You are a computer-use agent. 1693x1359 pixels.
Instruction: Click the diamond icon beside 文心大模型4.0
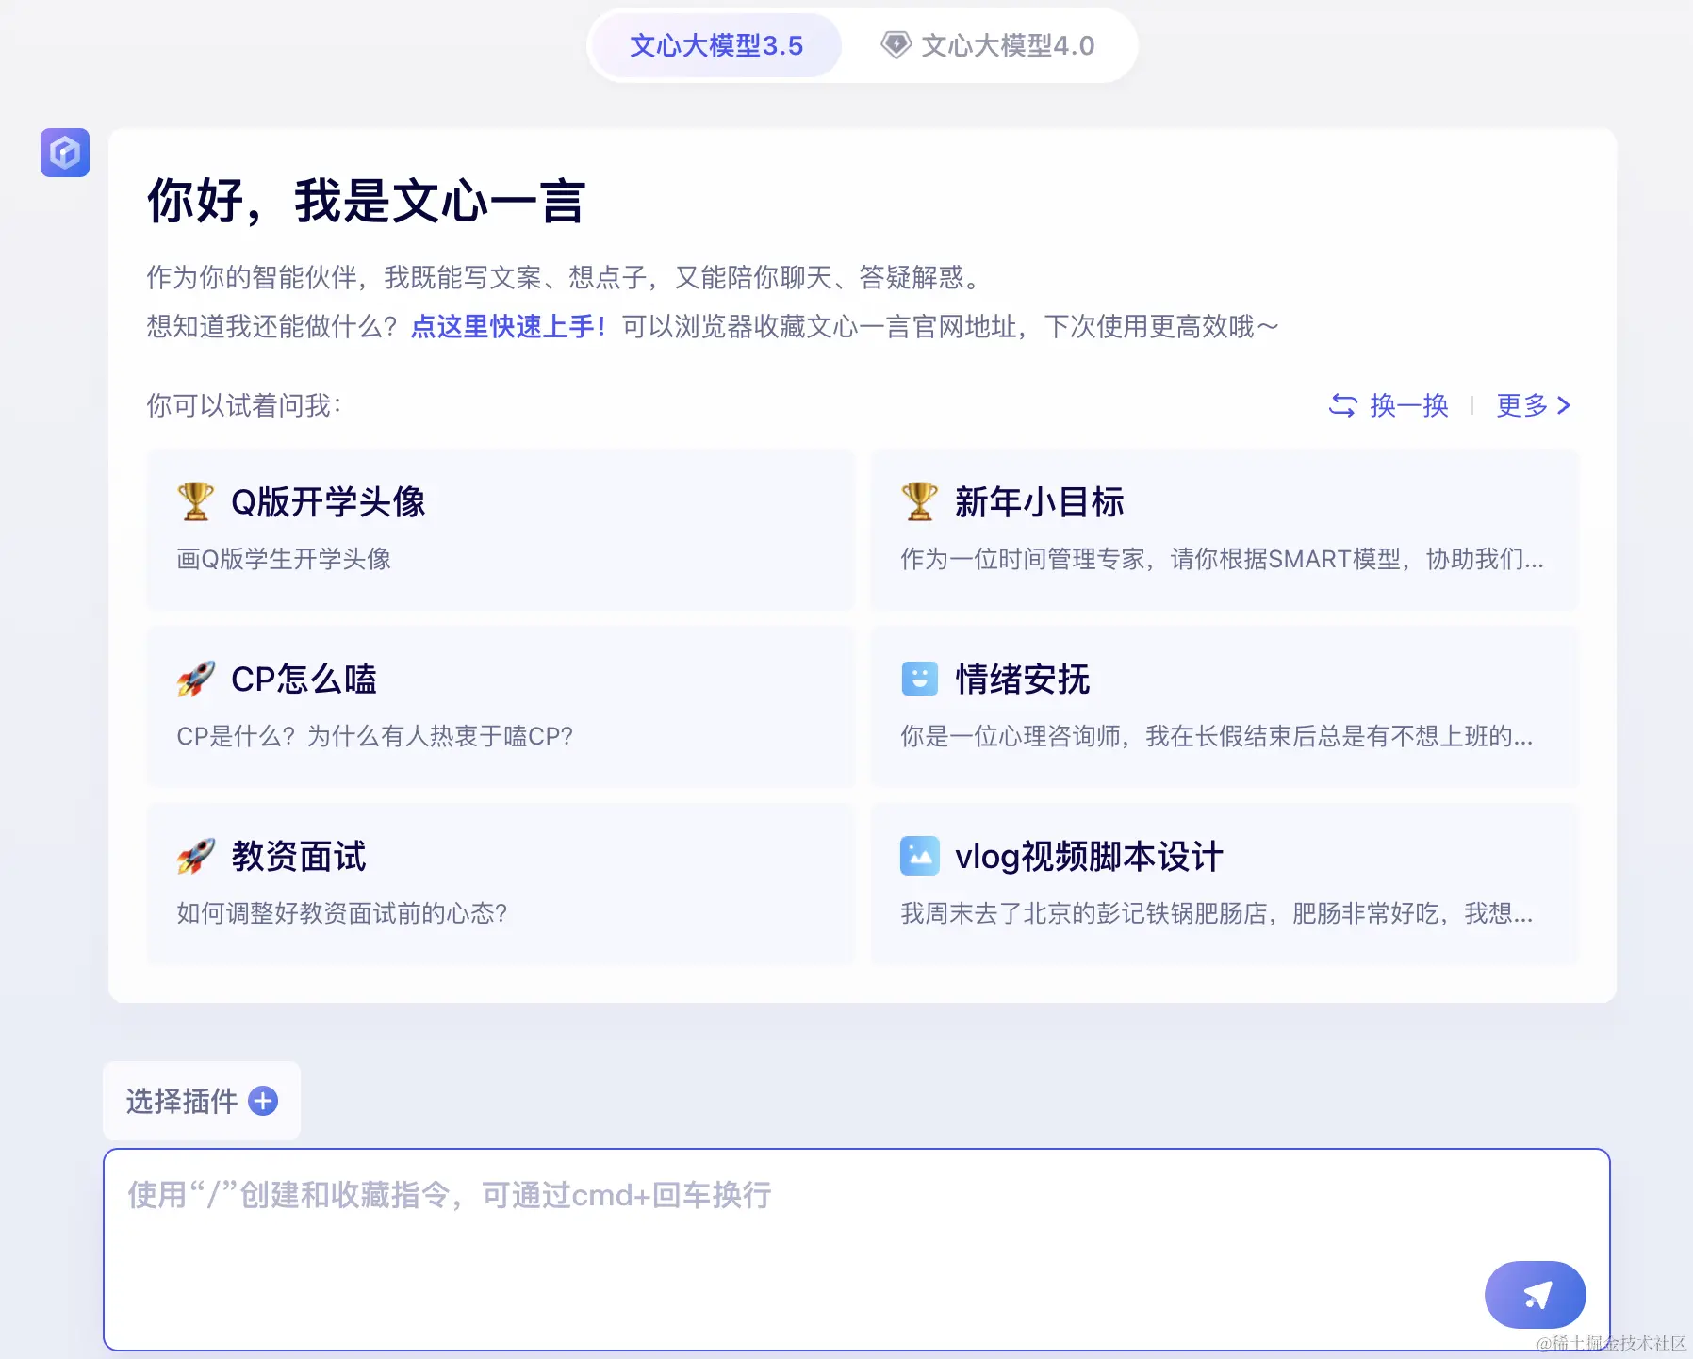point(896,45)
